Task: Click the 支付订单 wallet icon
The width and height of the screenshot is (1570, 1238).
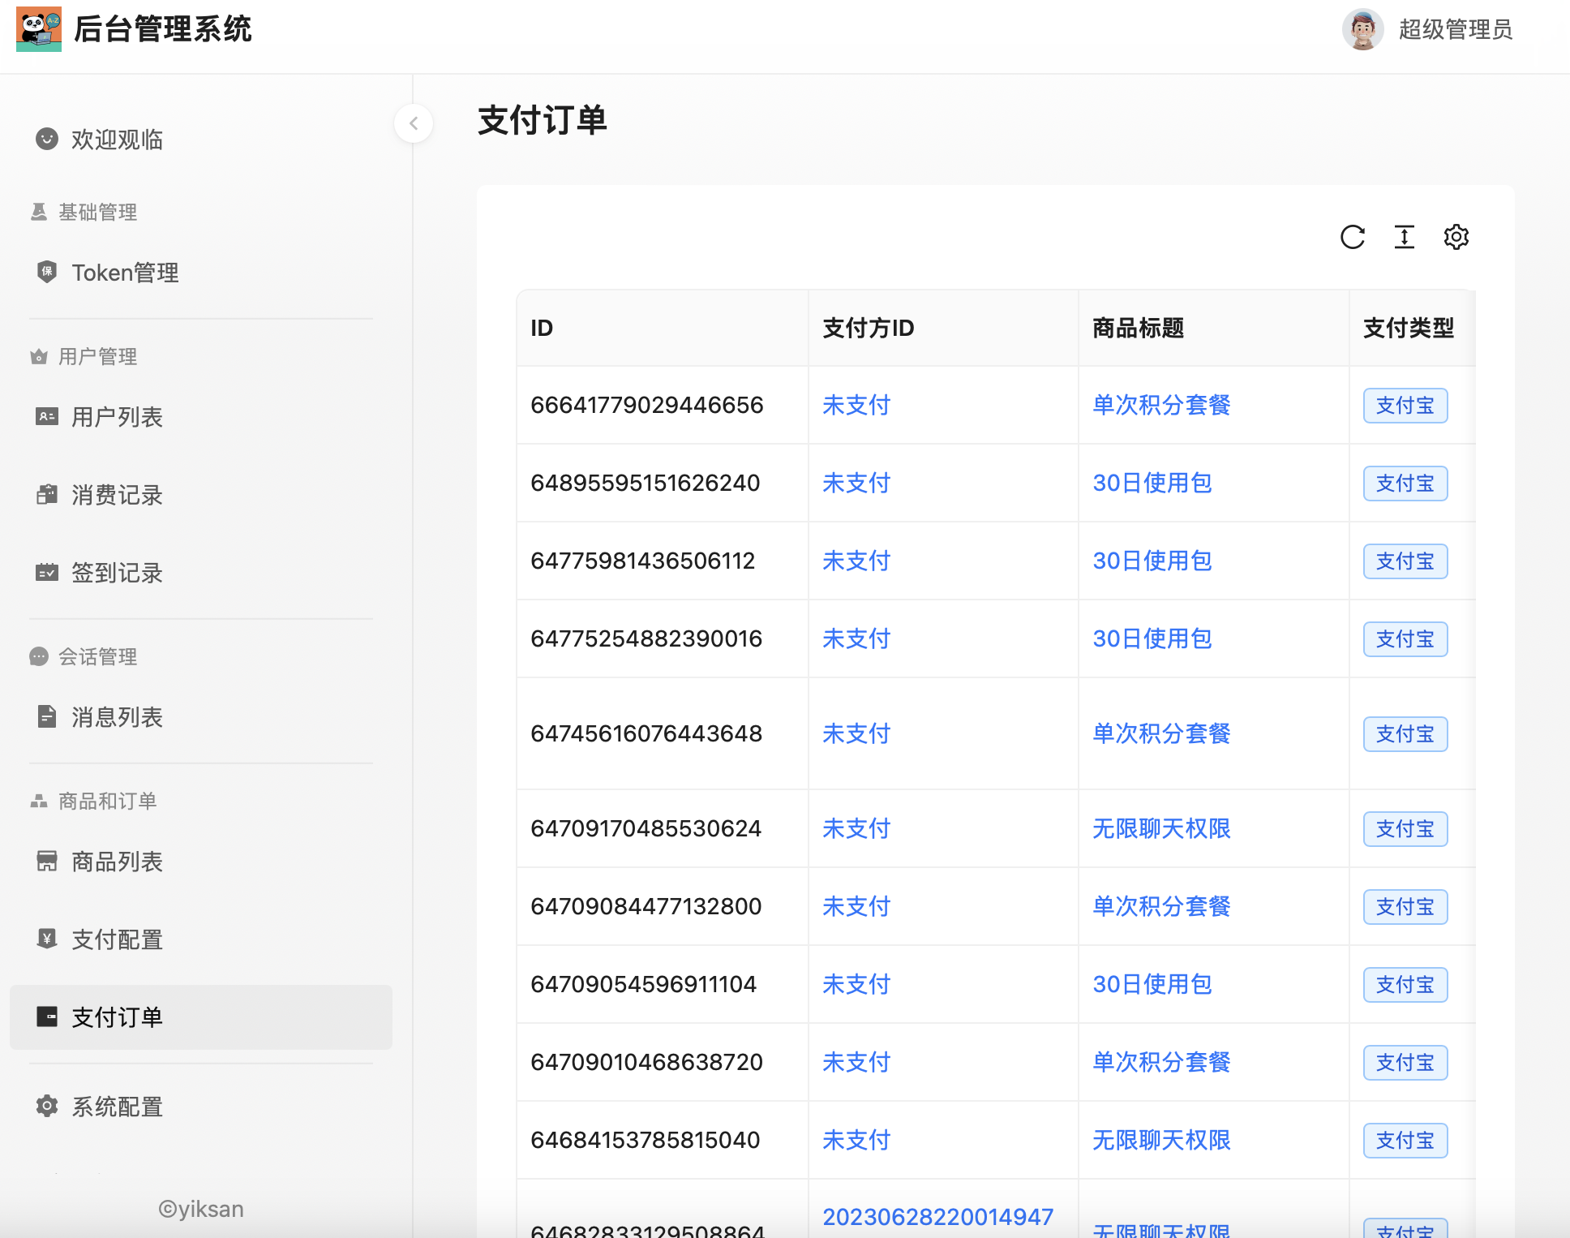Action: 47,1017
